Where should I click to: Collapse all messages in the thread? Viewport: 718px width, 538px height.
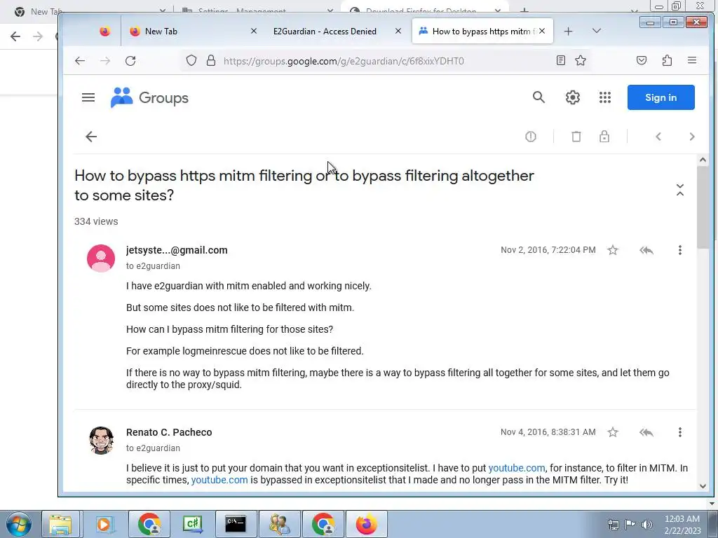(680, 190)
